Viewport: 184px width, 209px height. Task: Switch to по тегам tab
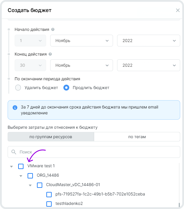click(137, 137)
